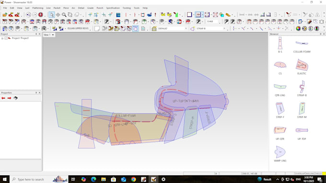Click the traffic light icon
The width and height of the screenshot is (326, 183).
coord(316,28)
